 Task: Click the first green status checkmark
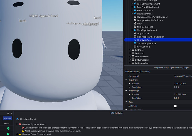tap(8, 128)
